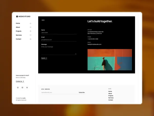
Task: Click the Let's build together heading
Action: pos(100,21)
